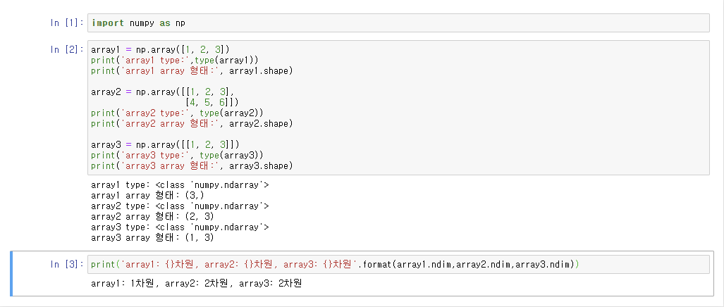The width and height of the screenshot is (724, 307).
Task: Click line print('array3 type:', type(array3))
Action: [x=178, y=156]
